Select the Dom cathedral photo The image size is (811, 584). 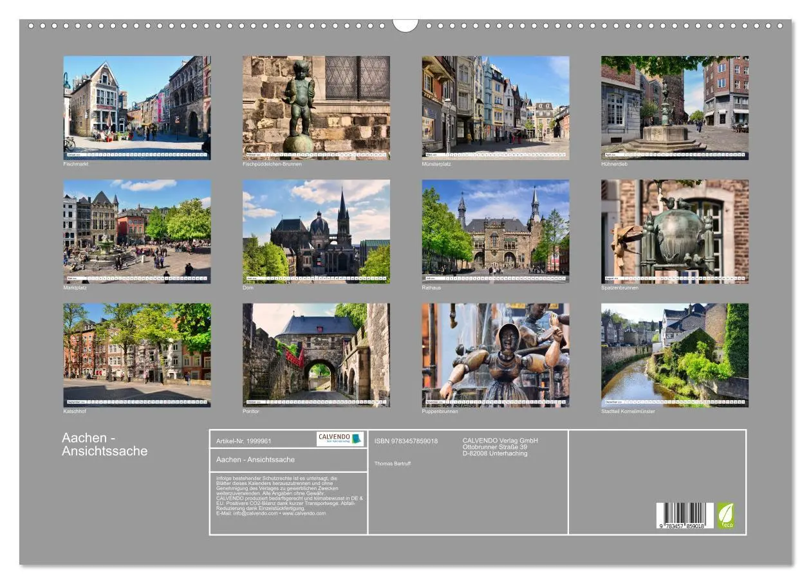tap(316, 232)
